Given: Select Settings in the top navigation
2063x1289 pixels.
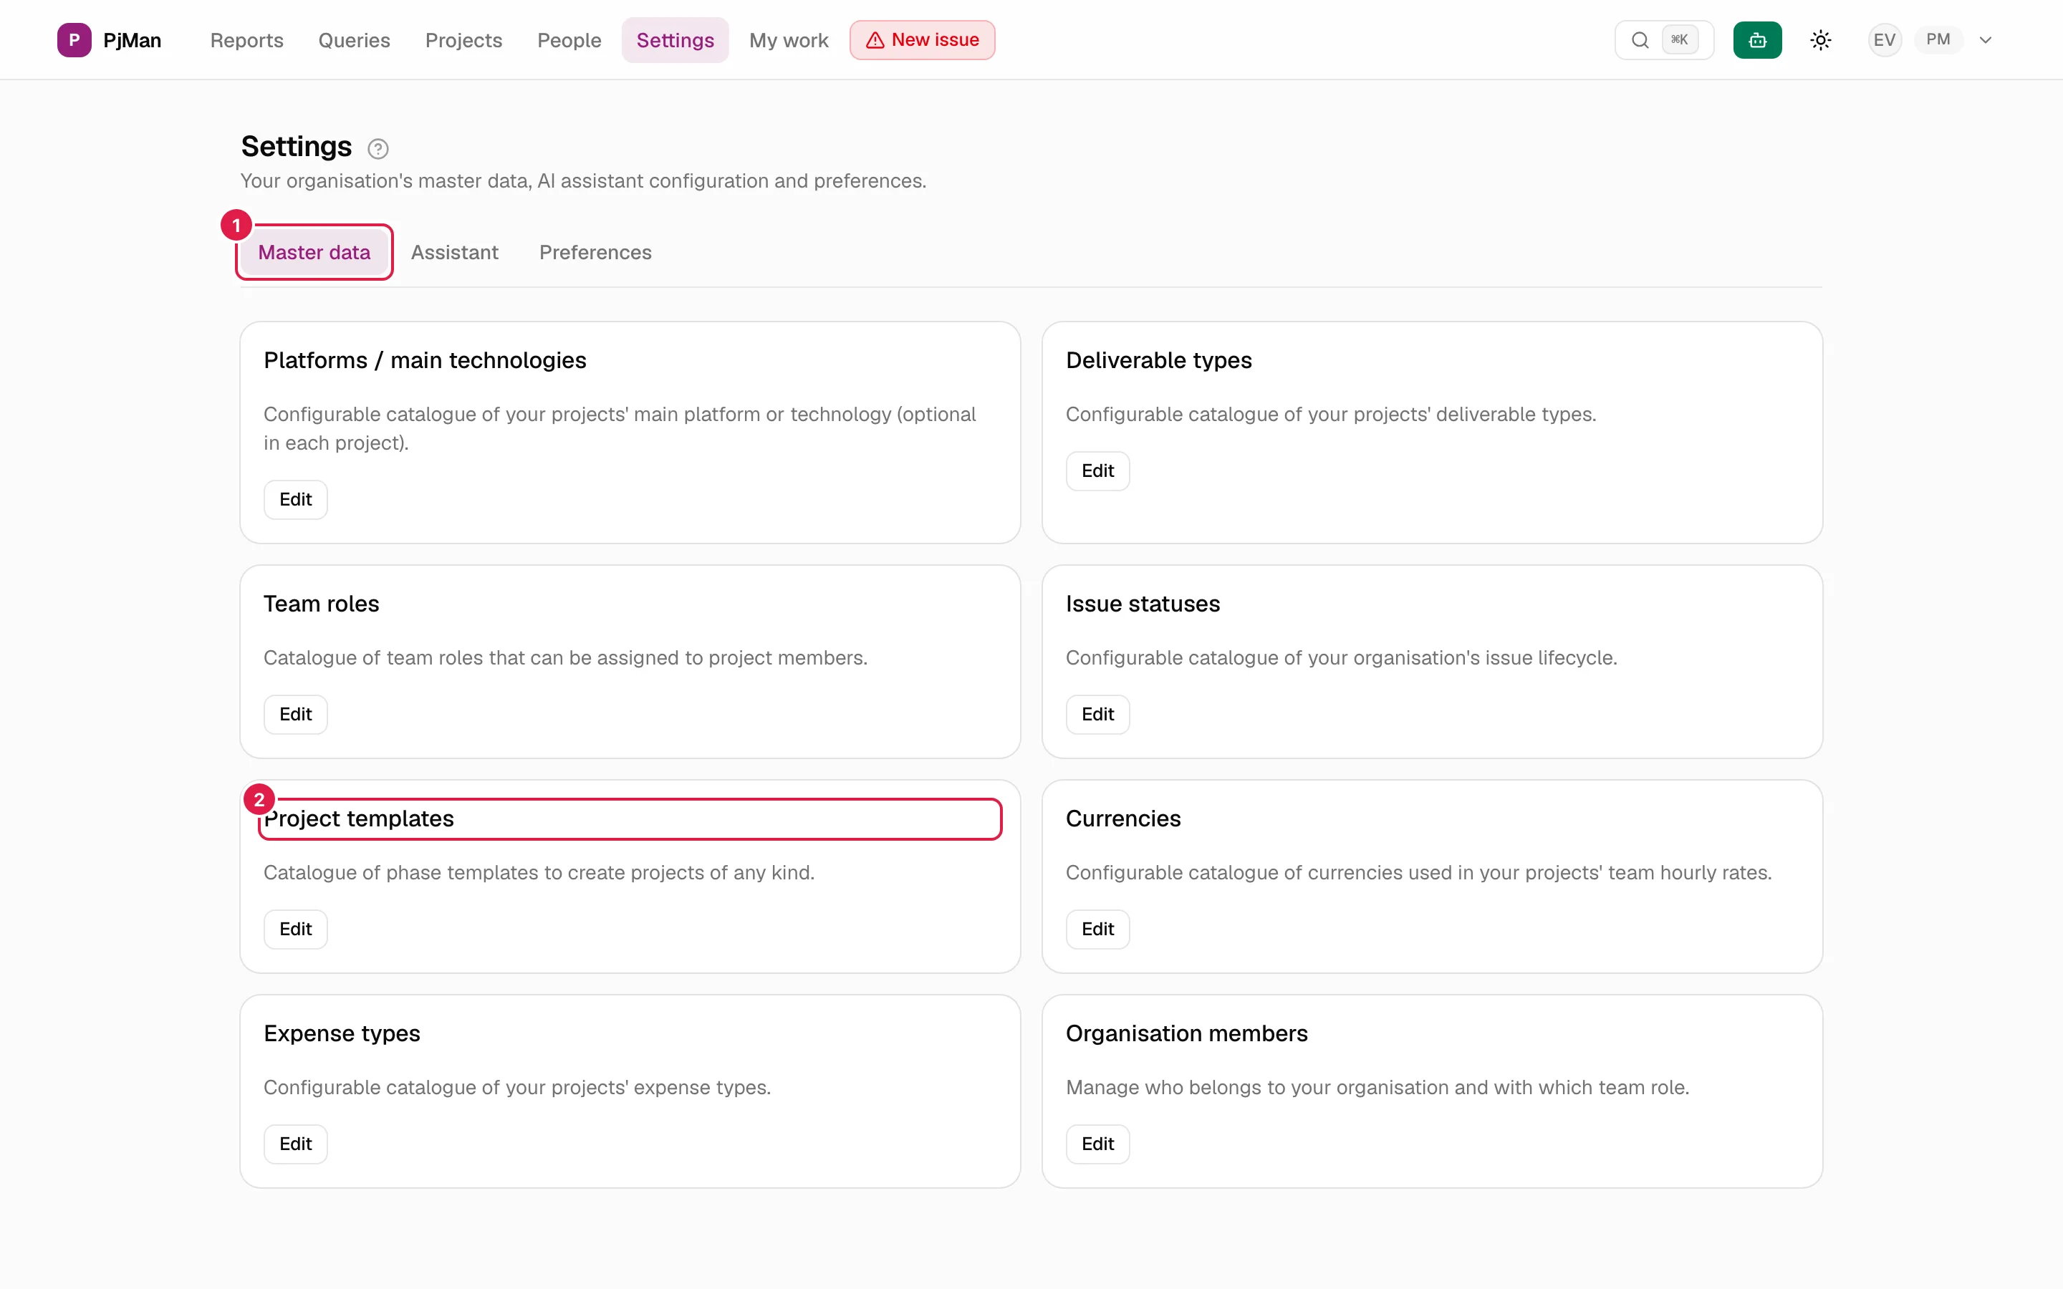Looking at the screenshot, I should [675, 40].
